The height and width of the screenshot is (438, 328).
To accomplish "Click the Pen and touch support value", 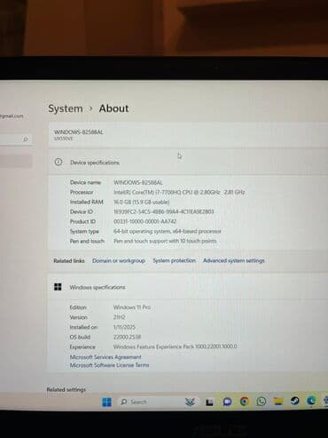I will 165,241.
